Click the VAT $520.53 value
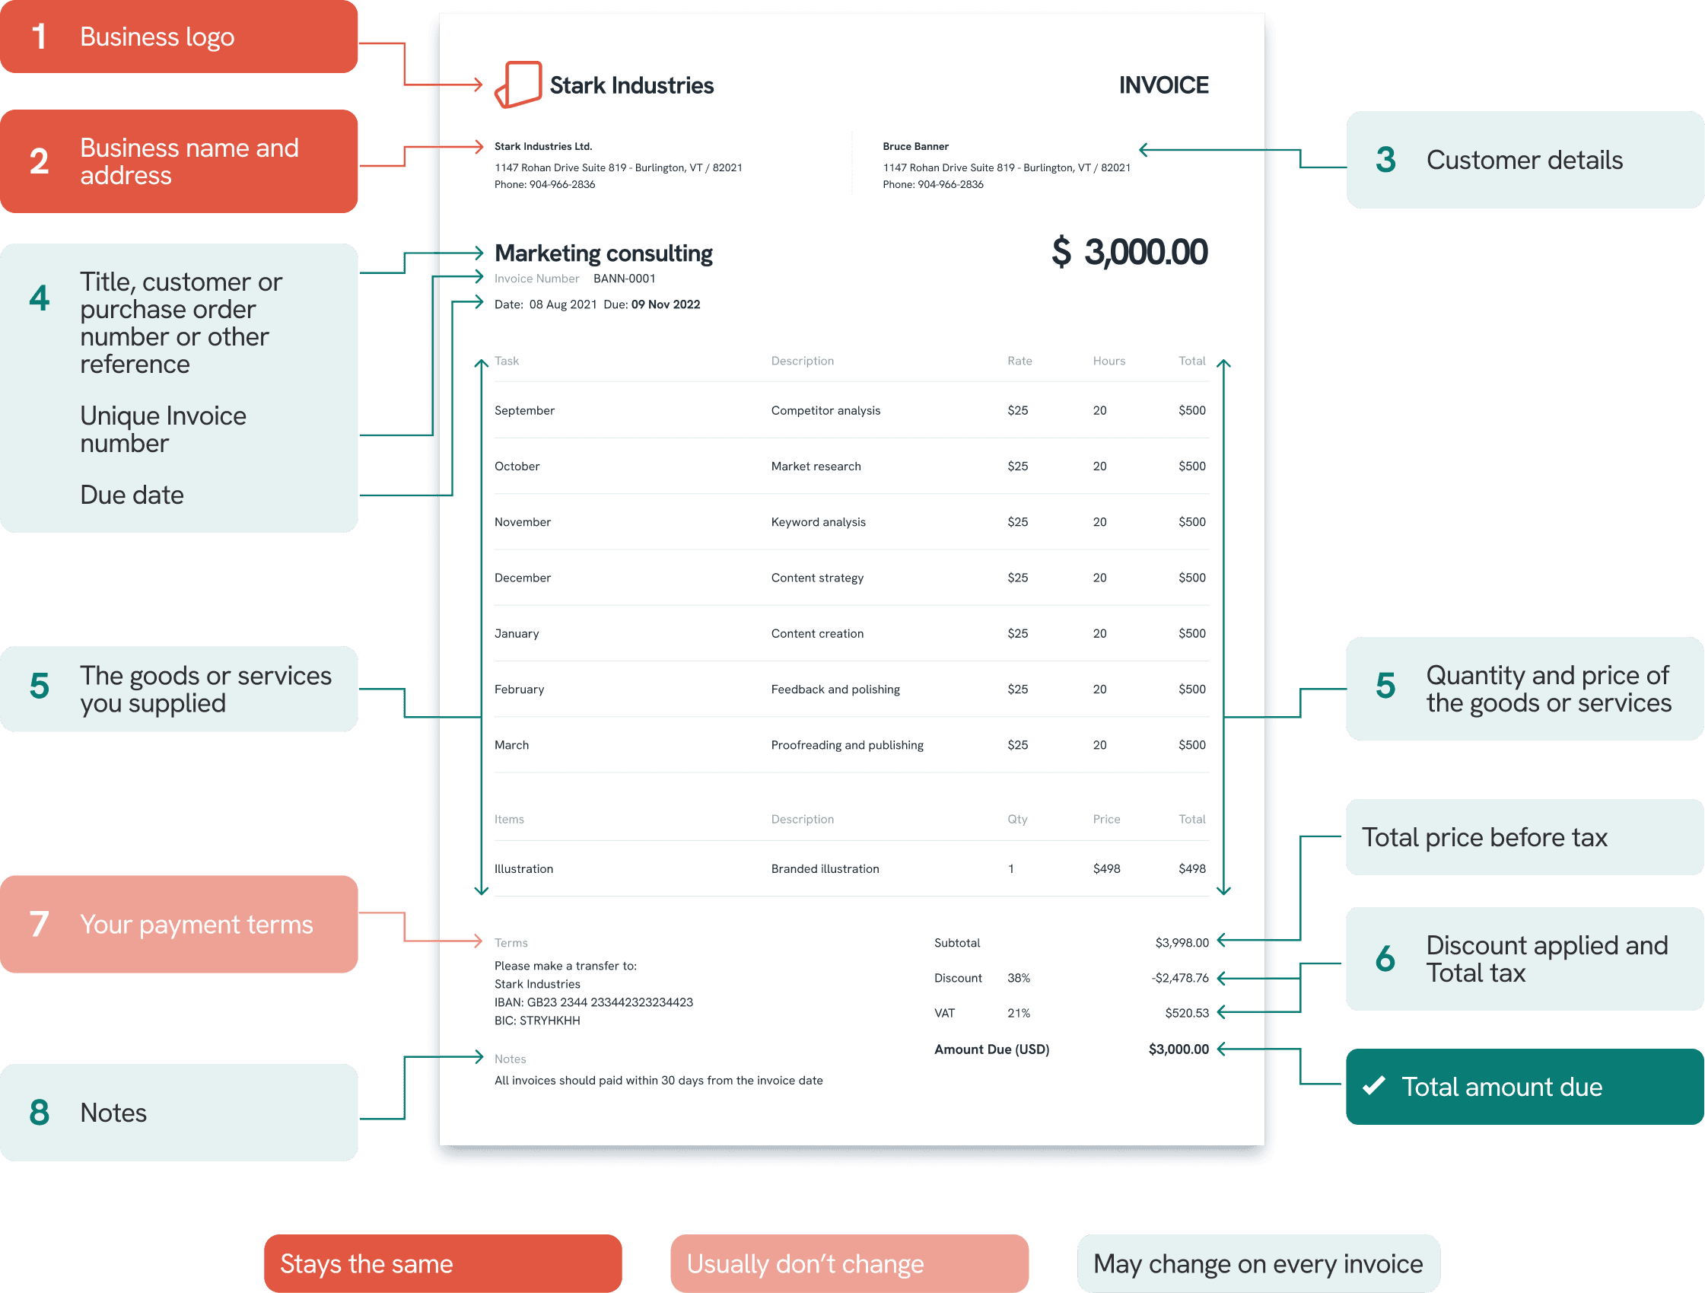Screen dimensions: 1705x1293 (1187, 1013)
